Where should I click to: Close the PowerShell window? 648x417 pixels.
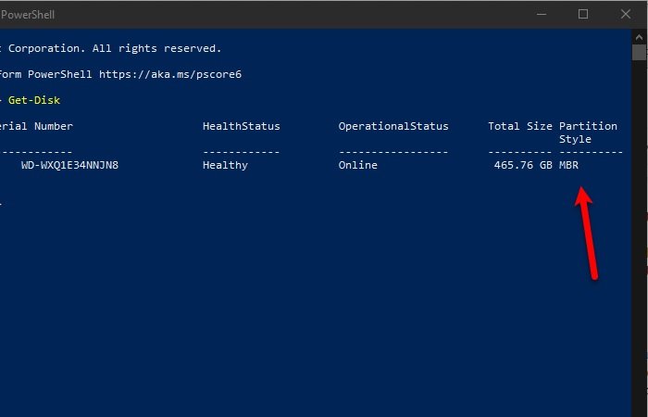[624, 14]
